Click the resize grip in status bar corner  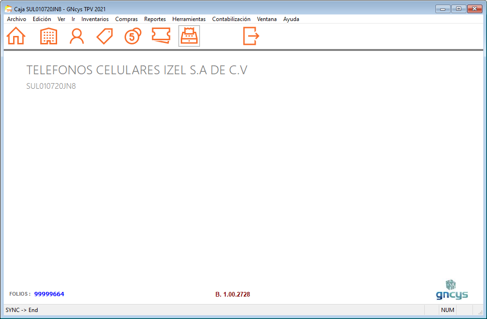click(x=480, y=312)
